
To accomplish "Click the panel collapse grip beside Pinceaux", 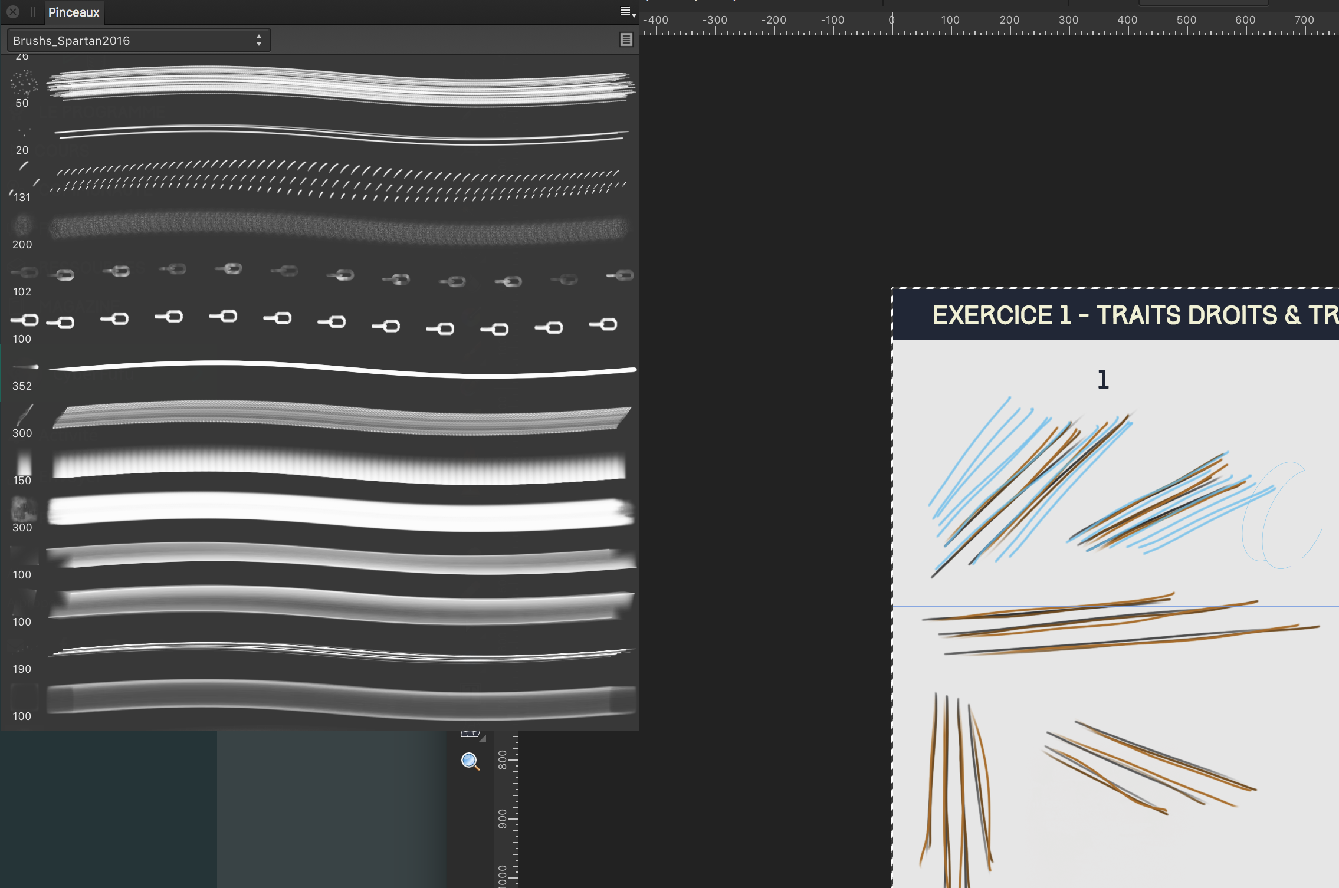I will [x=33, y=12].
